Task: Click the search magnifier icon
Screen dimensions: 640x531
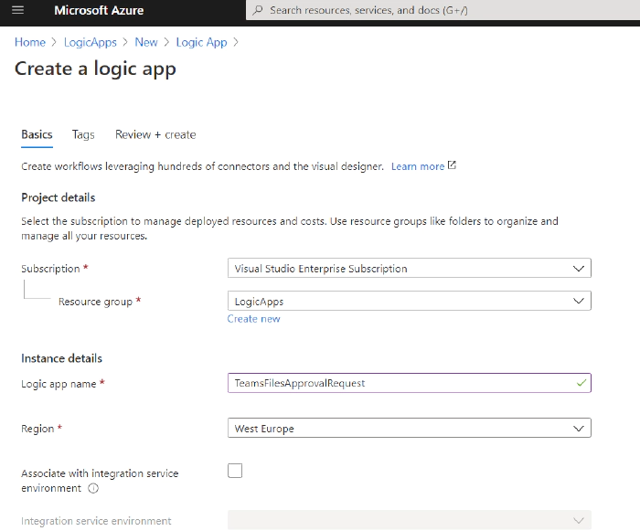Action: point(258,10)
